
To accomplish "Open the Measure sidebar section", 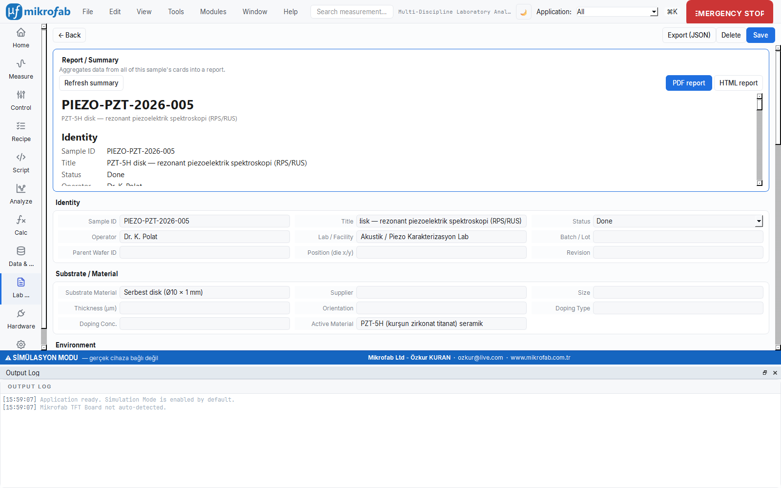I will click(x=21, y=69).
